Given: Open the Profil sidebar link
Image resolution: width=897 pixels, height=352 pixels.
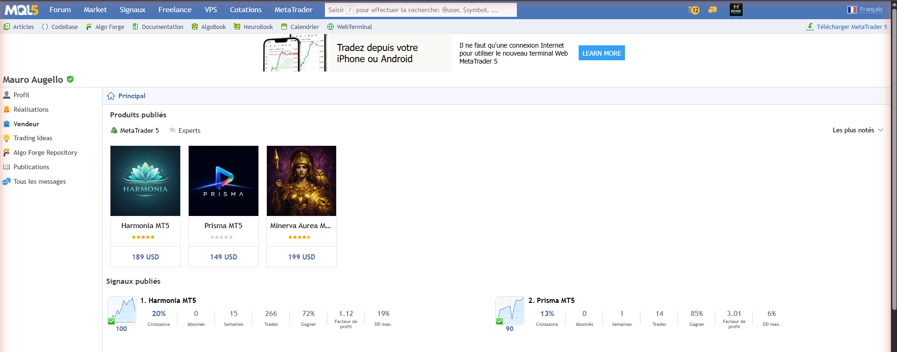Looking at the screenshot, I should [21, 95].
